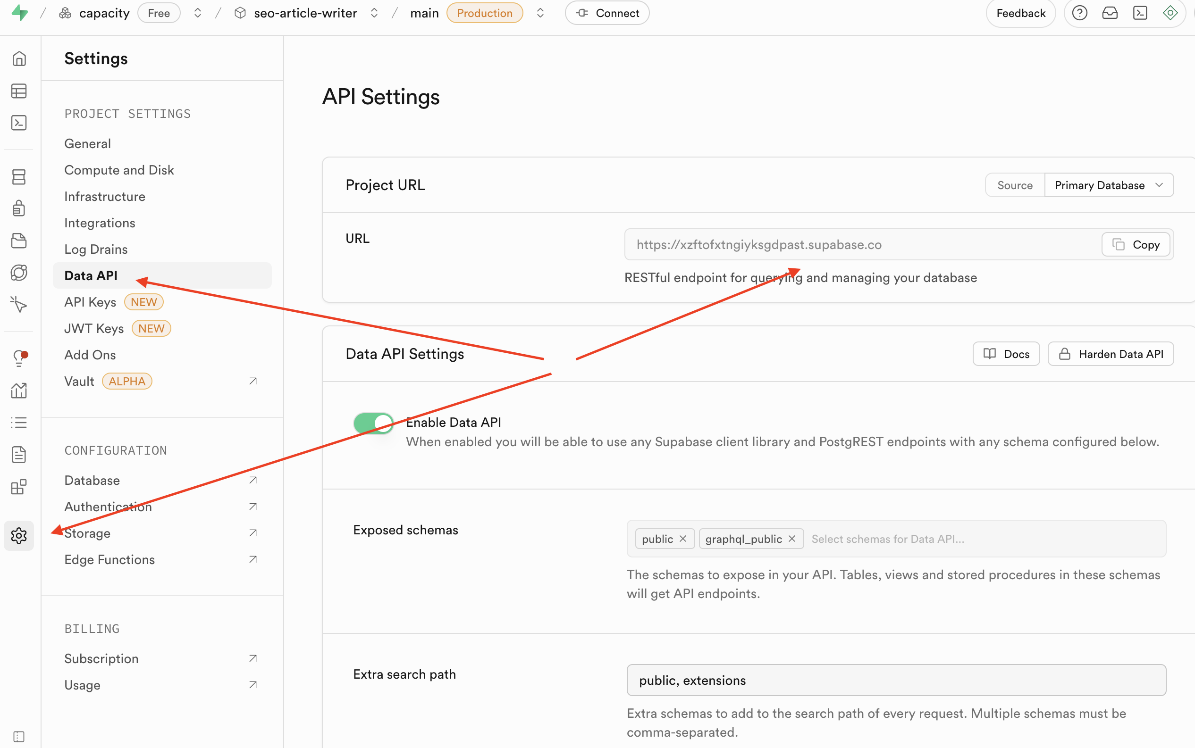Expand the seo-article-writer project switcher
The image size is (1195, 748).
click(374, 13)
